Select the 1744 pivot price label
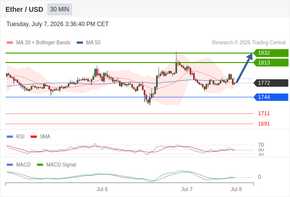290x197 pixels. [271, 97]
